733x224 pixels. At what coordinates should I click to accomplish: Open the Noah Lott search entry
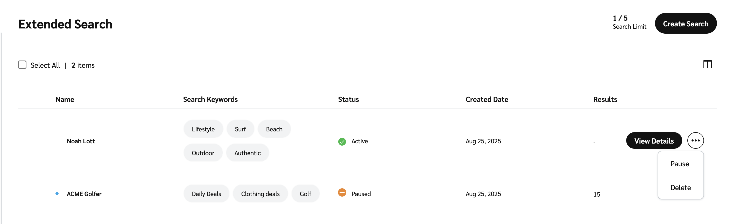[81, 141]
